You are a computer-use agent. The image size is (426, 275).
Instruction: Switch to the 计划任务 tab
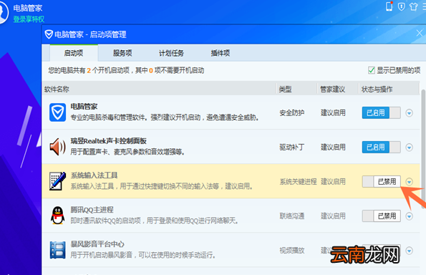click(171, 53)
